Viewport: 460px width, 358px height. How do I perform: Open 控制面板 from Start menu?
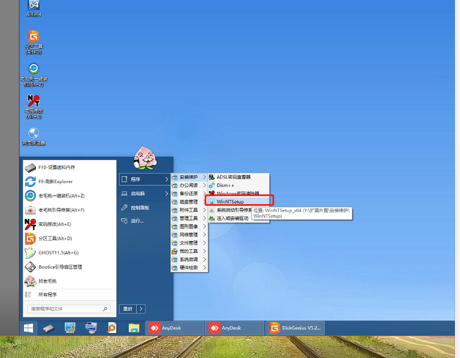145,208
